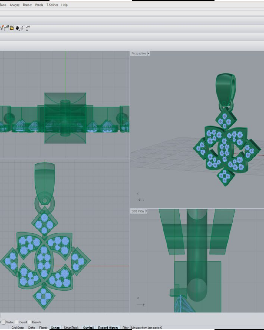
Task: Click the Properties icon in the toolbar
Action: [x=2, y=28]
